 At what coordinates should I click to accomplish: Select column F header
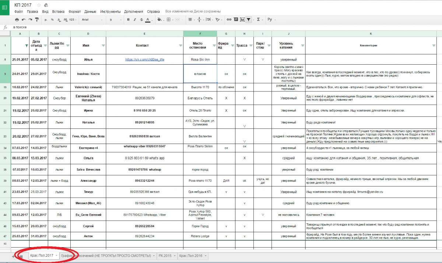(x=200, y=33)
